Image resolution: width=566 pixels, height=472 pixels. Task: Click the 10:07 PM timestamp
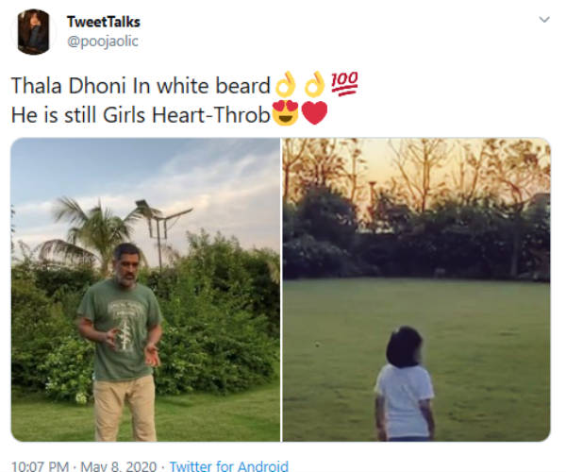coord(40,465)
